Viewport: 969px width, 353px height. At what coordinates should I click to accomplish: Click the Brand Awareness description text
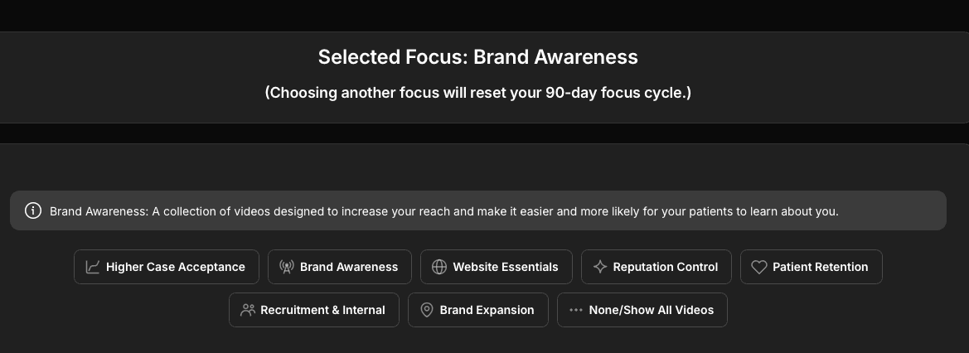click(444, 211)
